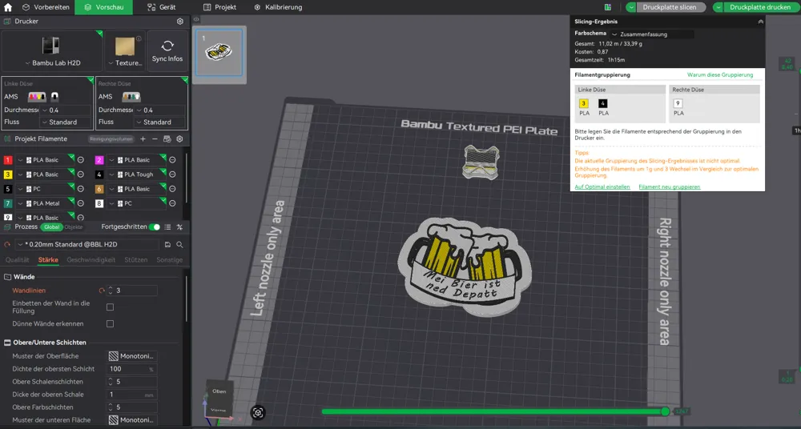
Task: Open the Druckplatte drucken options arrow
Action: pyautogui.click(x=718, y=7)
